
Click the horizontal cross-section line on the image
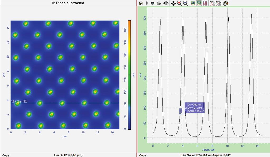(65, 103)
